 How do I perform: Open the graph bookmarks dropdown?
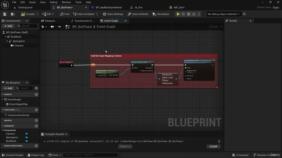pos(44,27)
